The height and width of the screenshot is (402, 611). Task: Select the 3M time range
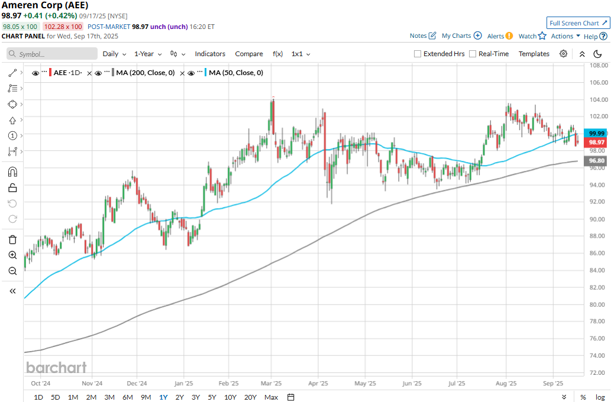coord(109,397)
